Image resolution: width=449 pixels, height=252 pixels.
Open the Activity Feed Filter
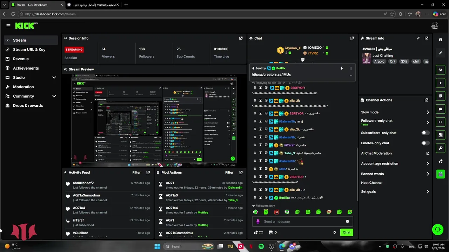coord(136,173)
